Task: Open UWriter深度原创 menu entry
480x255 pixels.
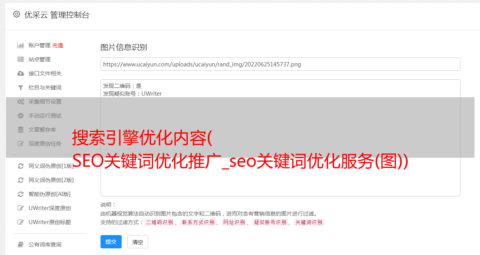Action: click(50, 208)
